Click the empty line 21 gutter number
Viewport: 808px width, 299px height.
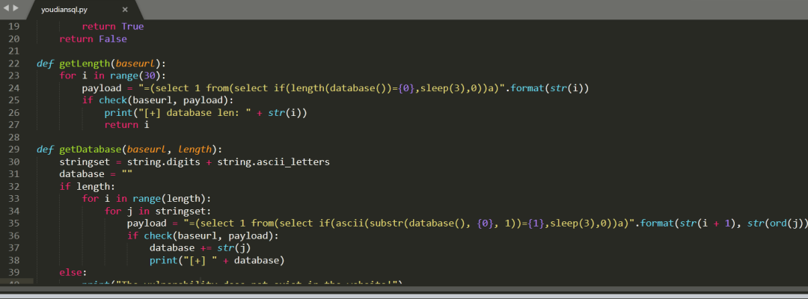pos(14,52)
